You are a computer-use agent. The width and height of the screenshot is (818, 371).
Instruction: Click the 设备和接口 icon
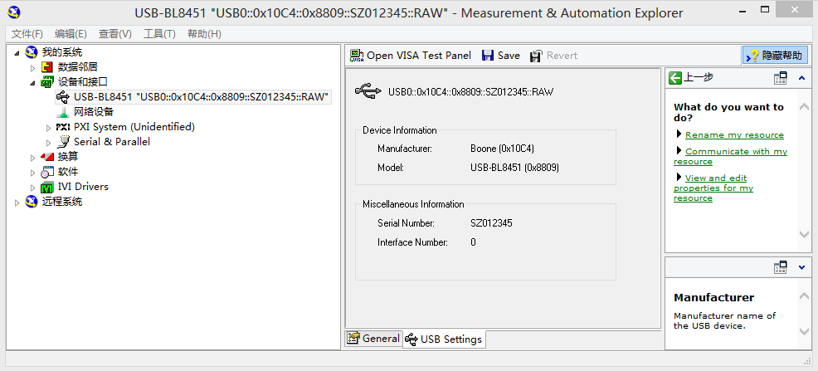(47, 82)
